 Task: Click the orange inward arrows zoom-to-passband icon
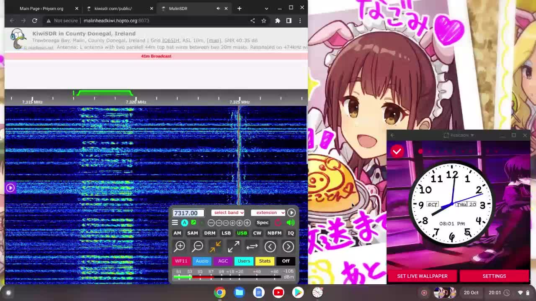pyautogui.click(x=216, y=247)
